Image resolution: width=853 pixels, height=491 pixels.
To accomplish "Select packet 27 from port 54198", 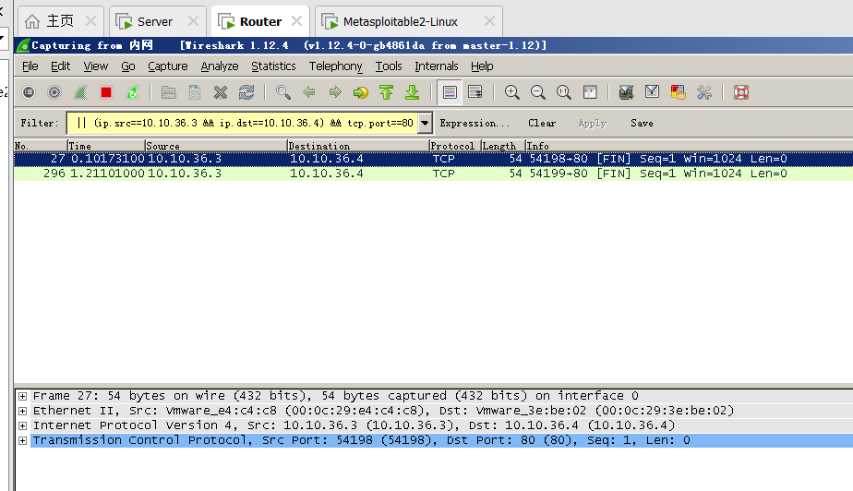I will click(x=433, y=159).
